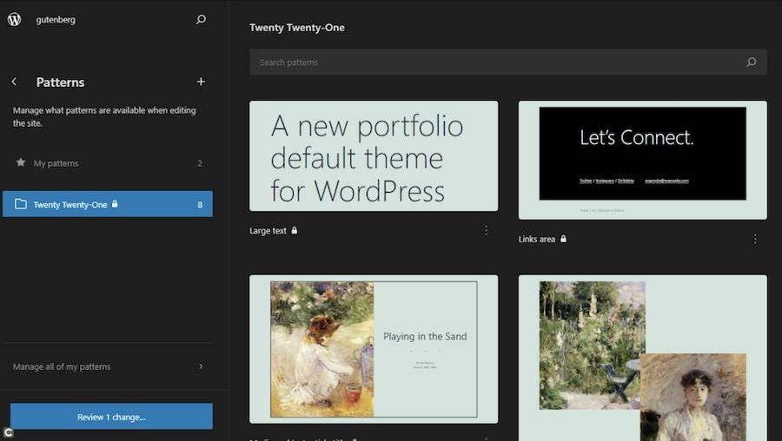Click the My patterns star icon
The image size is (782, 441).
click(21, 162)
